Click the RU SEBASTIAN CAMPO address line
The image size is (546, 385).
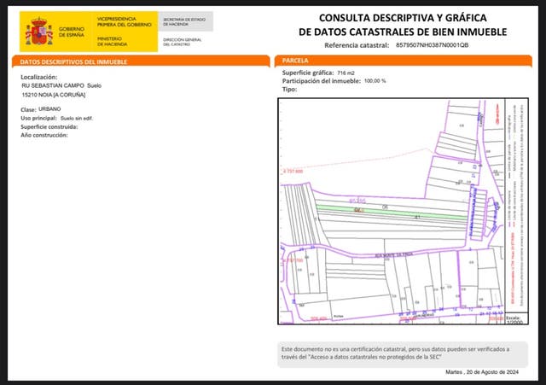tap(61, 85)
